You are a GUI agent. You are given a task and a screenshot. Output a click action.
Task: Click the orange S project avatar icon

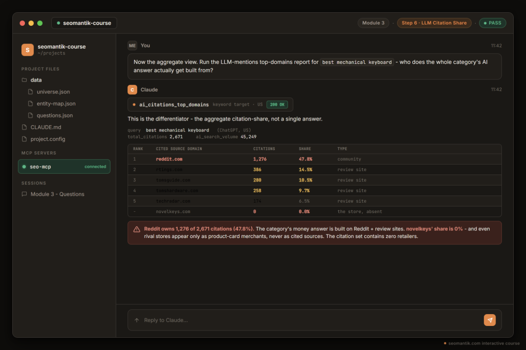click(x=28, y=49)
